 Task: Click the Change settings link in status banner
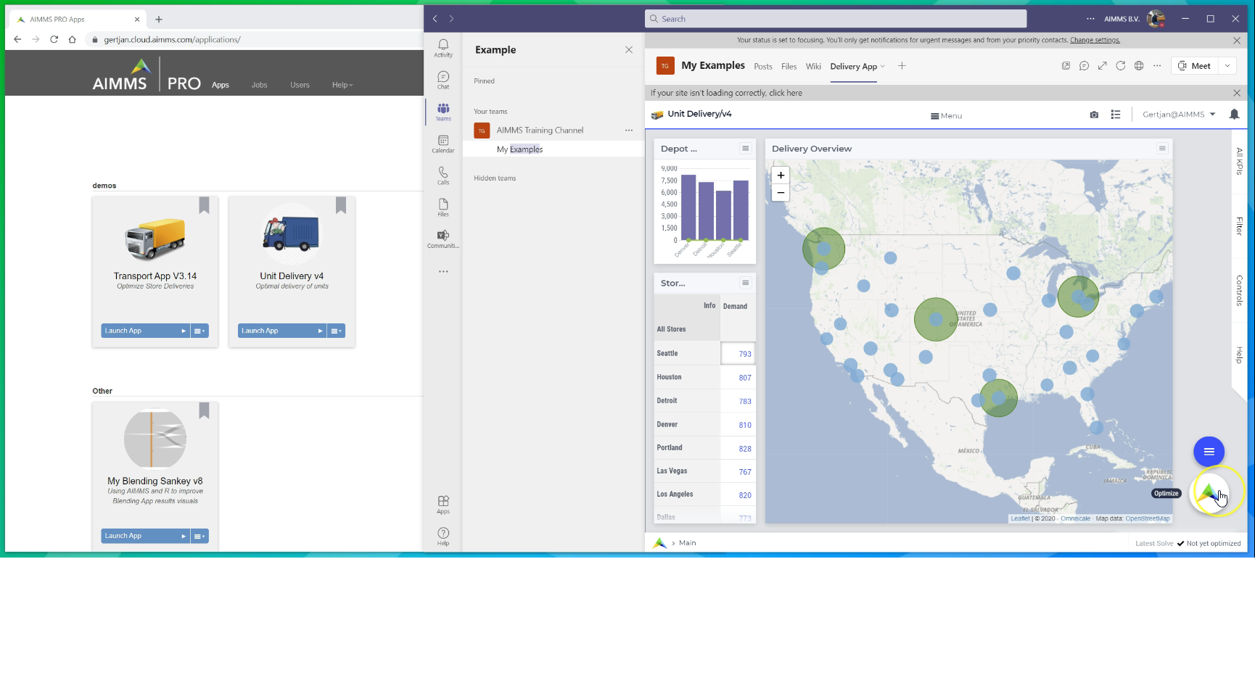1095,41
